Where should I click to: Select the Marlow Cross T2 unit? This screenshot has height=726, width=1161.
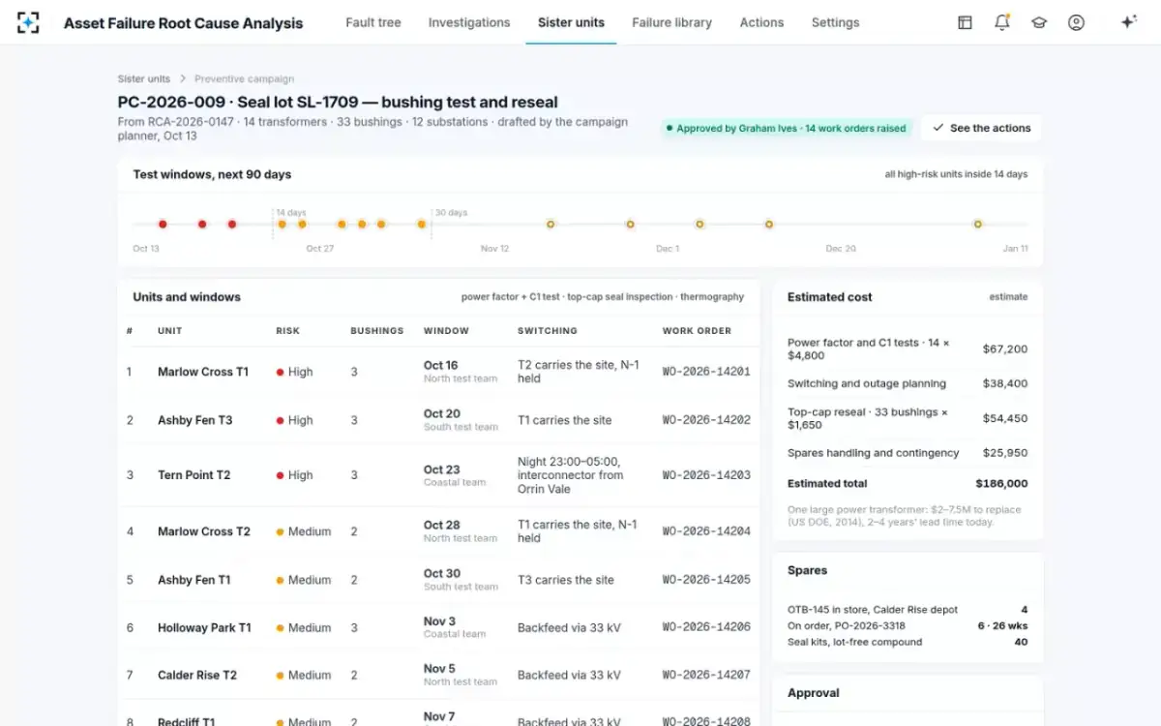pos(204,531)
